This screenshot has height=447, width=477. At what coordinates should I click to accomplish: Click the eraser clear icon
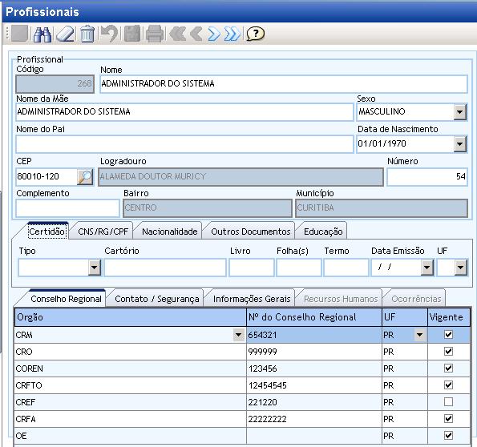[x=66, y=34]
